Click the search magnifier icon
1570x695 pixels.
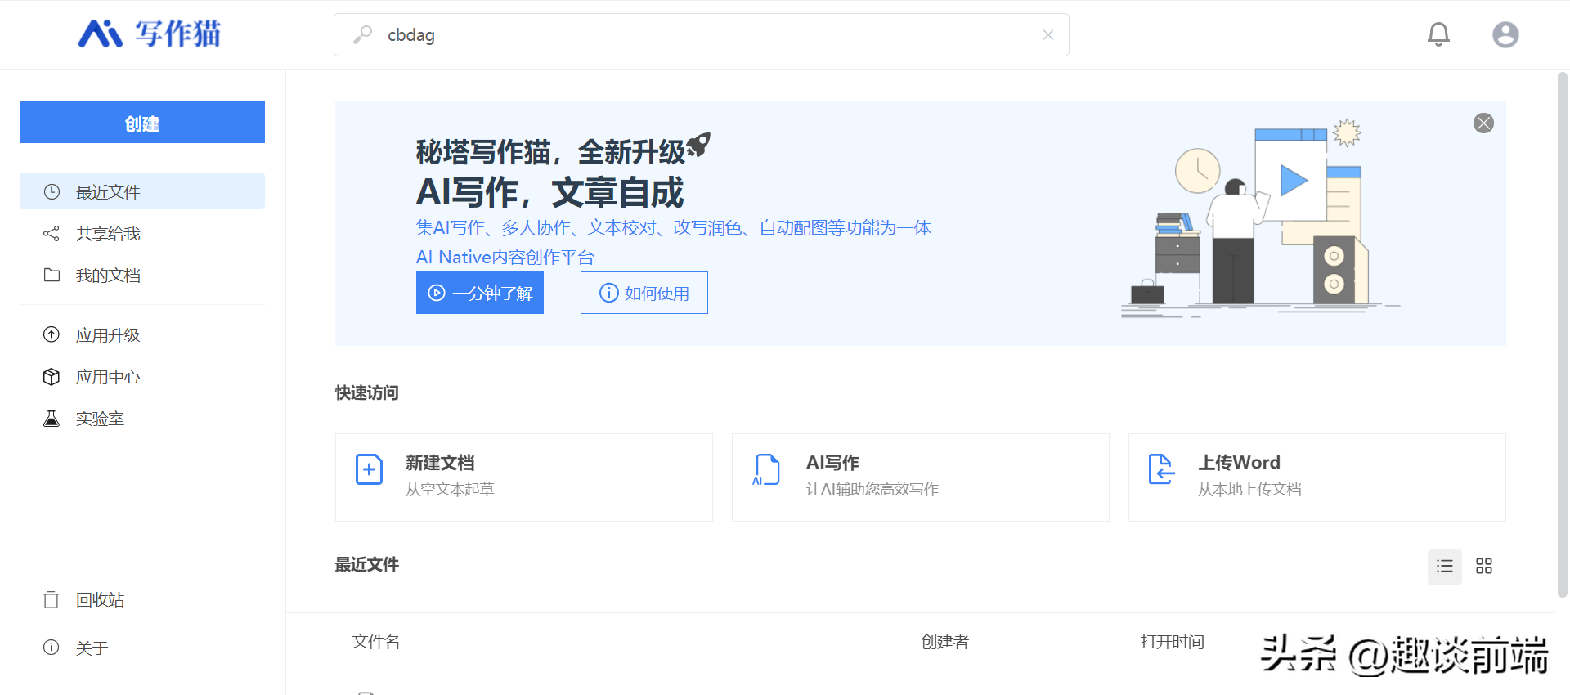coord(362,34)
